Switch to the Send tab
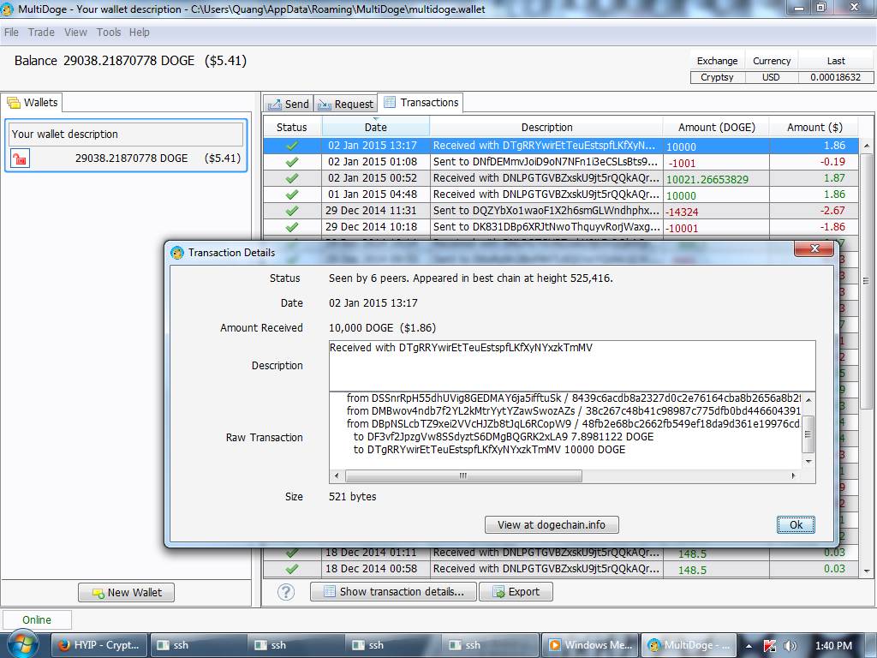Image resolution: width=877 pixels, height=658 pixels. pos(289,104)
